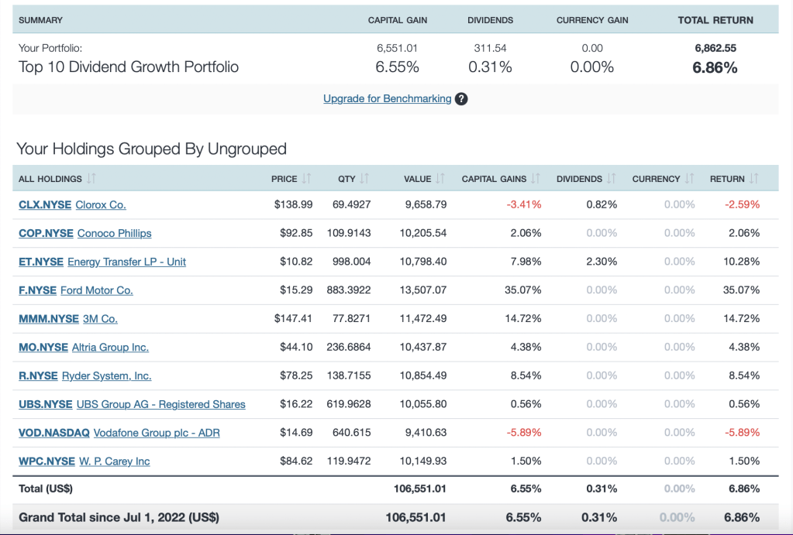Open CLX.NYSE ticker link
Screen dimensions: 793x535
45,205
